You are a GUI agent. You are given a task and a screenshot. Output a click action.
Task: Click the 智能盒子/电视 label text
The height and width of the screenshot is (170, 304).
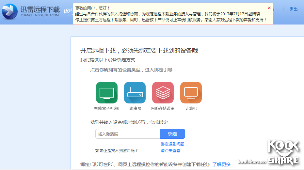[106, 108]
